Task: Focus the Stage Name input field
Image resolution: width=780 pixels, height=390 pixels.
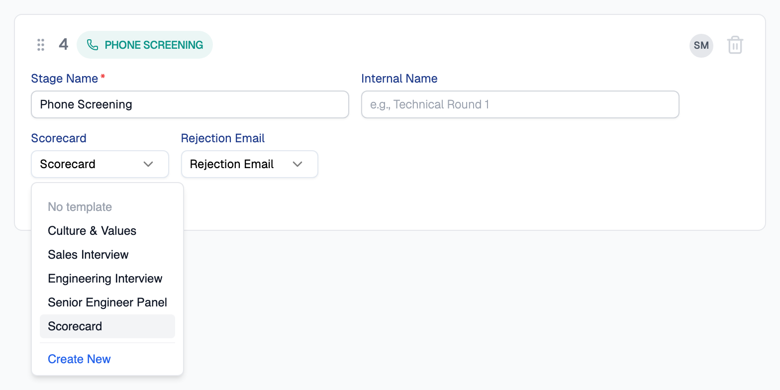Action: coord(190,104)
